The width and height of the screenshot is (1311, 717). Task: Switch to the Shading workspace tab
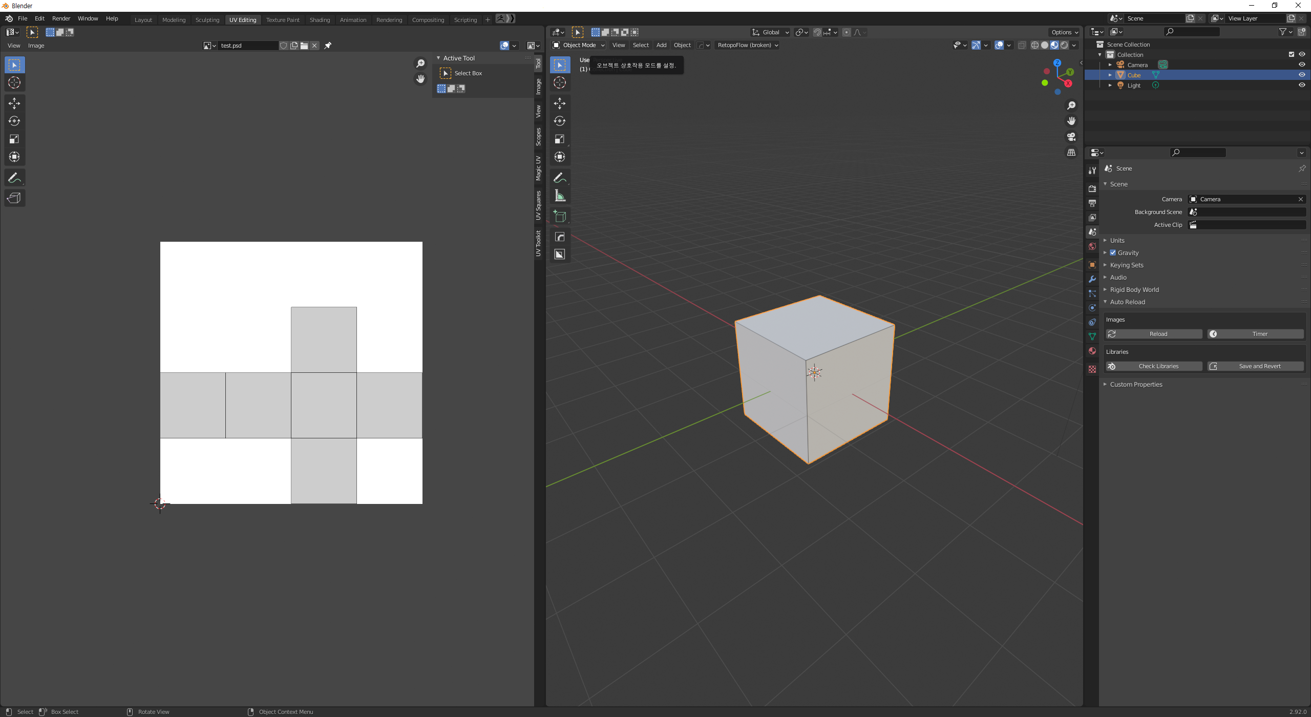(320, 20)
